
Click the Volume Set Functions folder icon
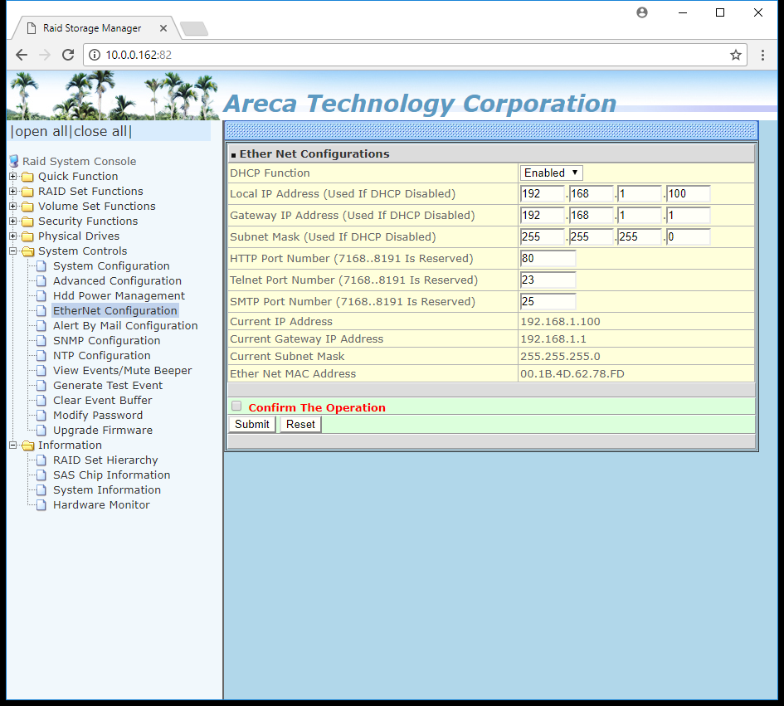28,207
